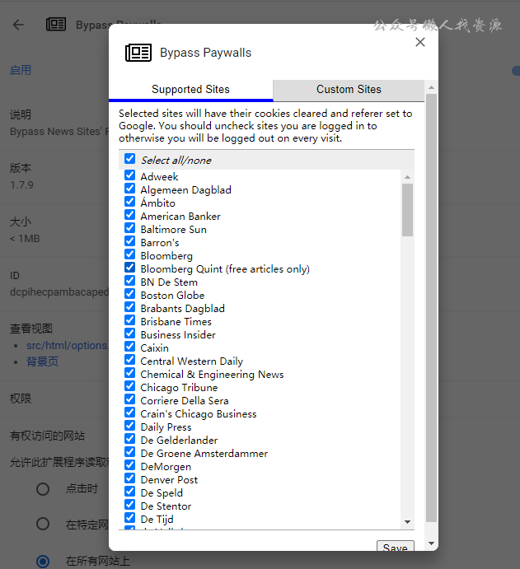Uncheck Algemeen Dagblad
The image size is (520, 569).
129,189
